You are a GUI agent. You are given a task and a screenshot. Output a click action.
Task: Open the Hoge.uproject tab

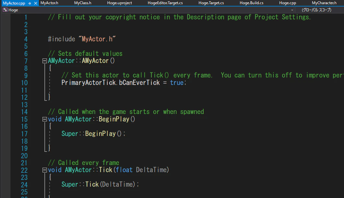(120, 3)
